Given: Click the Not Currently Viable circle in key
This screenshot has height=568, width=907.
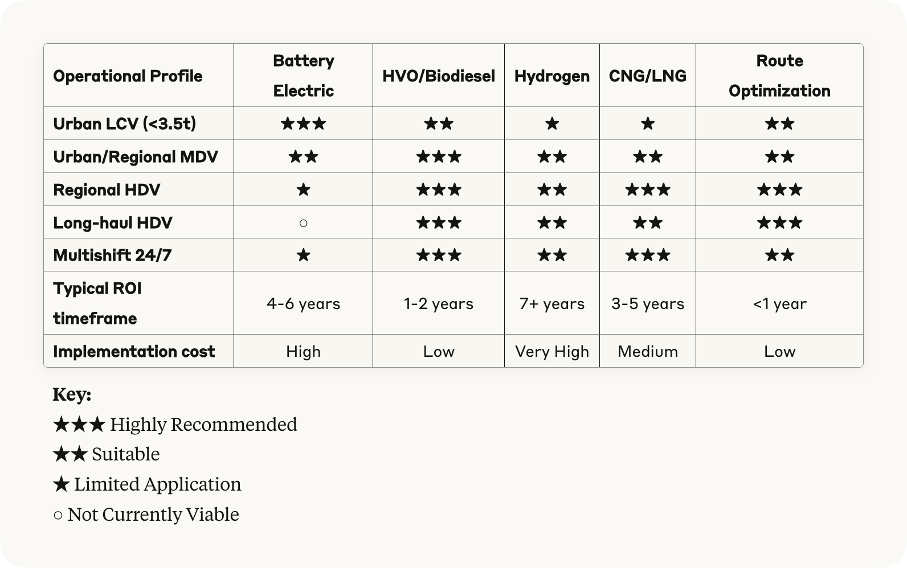Looking at the screenshot, I should coord(58,515).
